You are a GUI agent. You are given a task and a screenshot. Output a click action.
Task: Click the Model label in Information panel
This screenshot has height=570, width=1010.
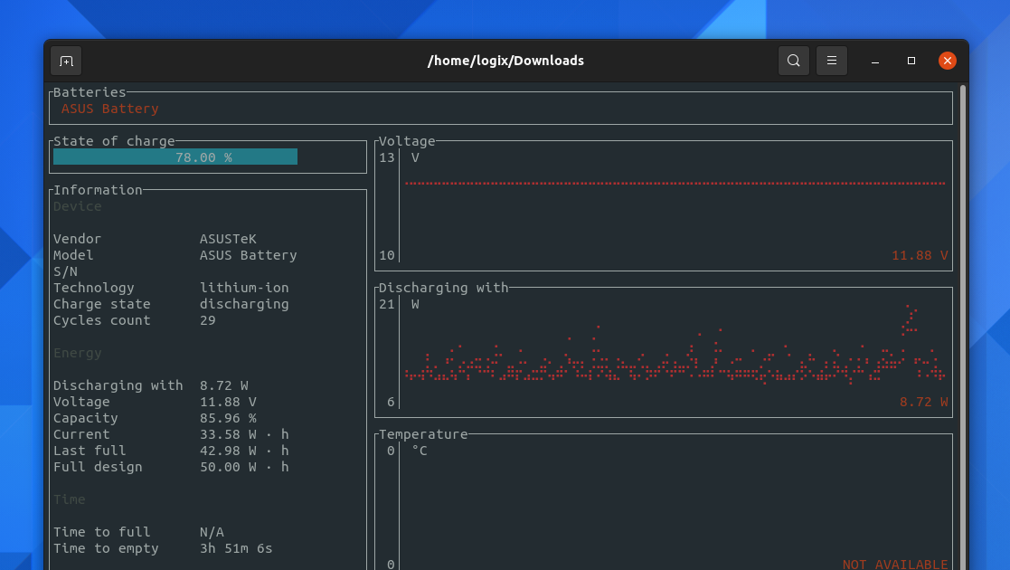(73, 255)
